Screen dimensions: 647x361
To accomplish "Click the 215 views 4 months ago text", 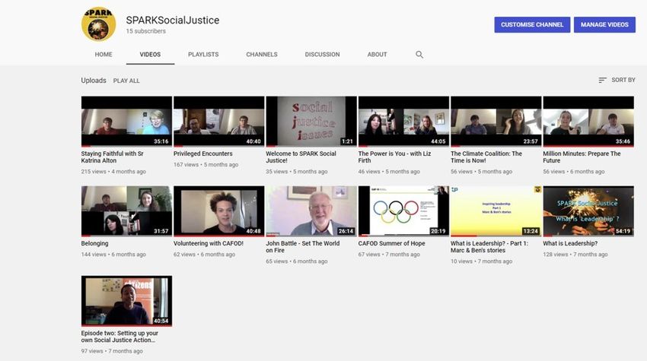I will click(x=113, y=172).
